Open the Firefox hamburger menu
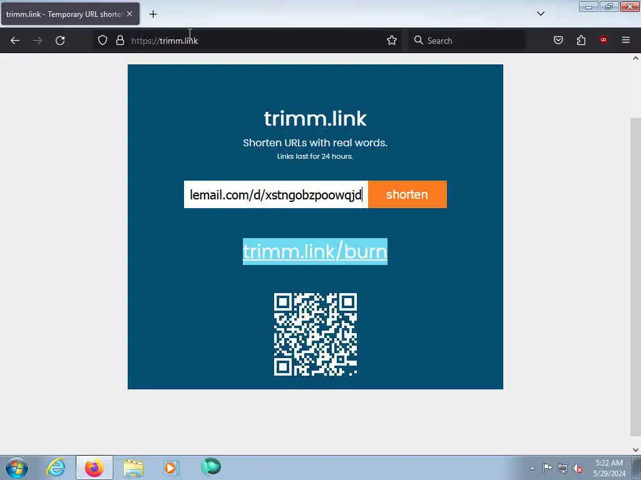Viewport: 641px width, 480px height. [626, 40]
